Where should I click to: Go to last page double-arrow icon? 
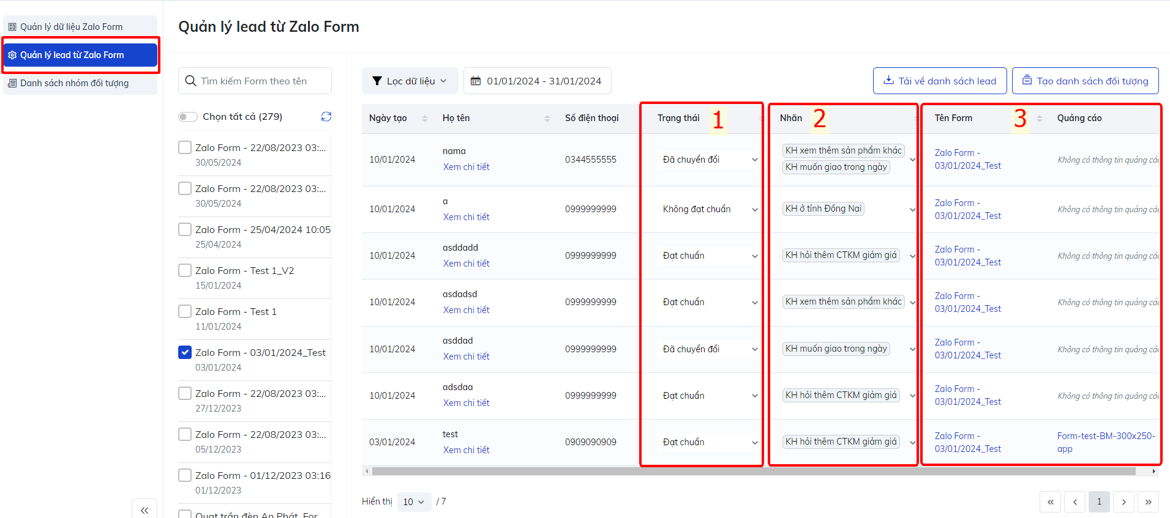(x=1148, y=502)
